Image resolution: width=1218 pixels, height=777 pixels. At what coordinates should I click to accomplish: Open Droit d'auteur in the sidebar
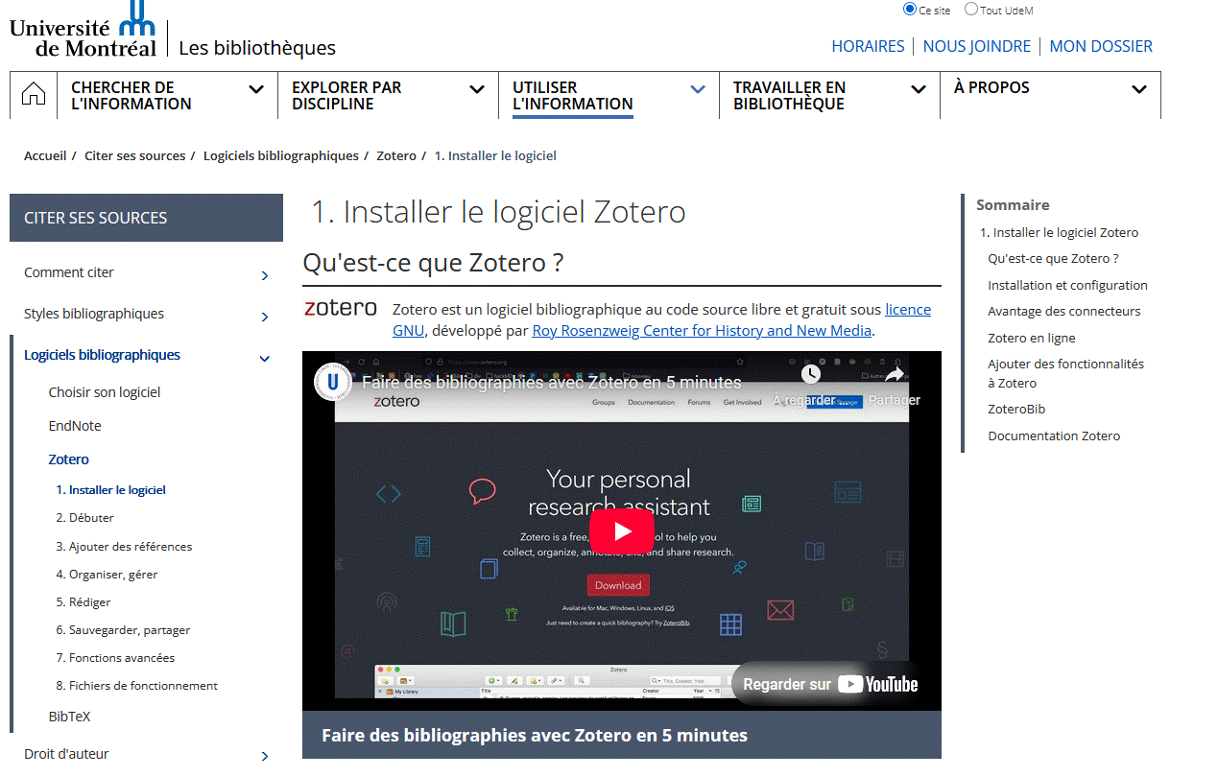click(66, 754)
